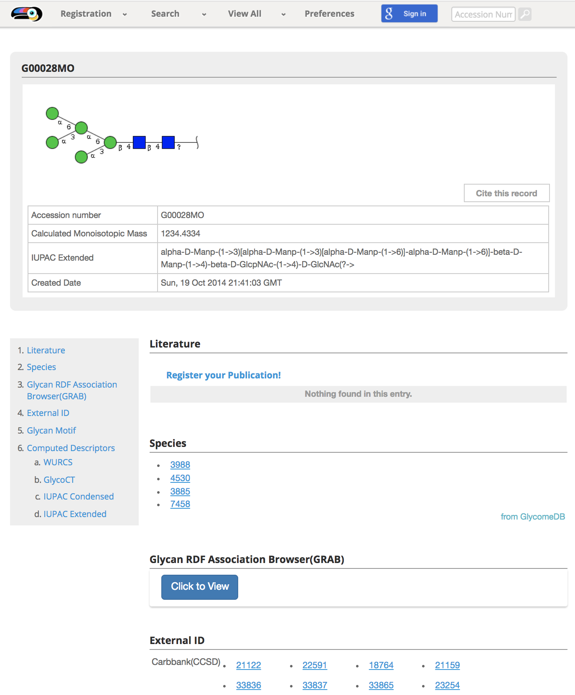Screen dimensions: 575x695
Task: Open Click to View GRAB button
Action: [200, 587]
